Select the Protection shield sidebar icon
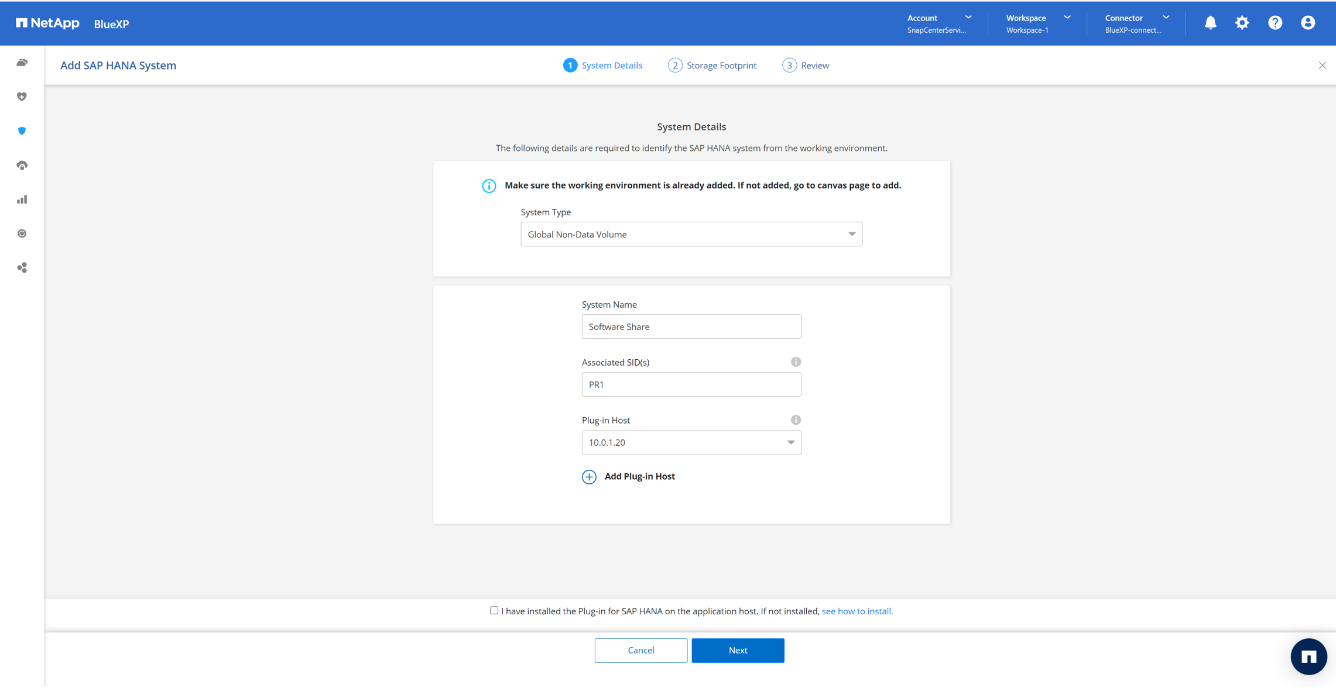 click(x=22, y=131)
